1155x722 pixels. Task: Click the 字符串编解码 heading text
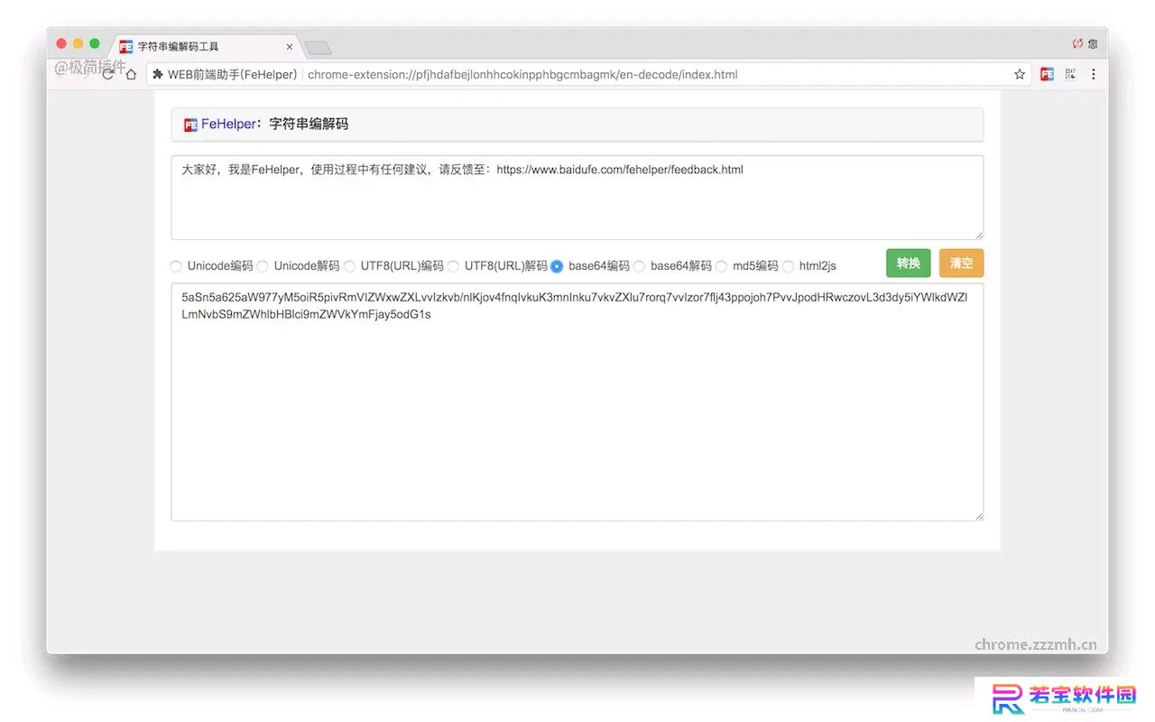(x=309, y=125)
